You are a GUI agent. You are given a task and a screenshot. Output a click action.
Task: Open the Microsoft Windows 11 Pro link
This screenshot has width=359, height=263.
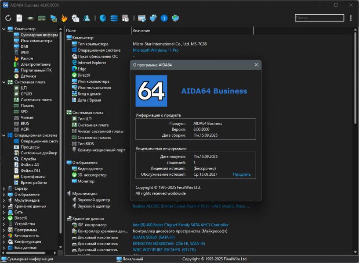156,50
